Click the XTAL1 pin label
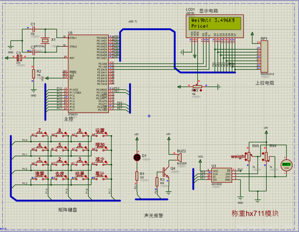 click(73, 38)
